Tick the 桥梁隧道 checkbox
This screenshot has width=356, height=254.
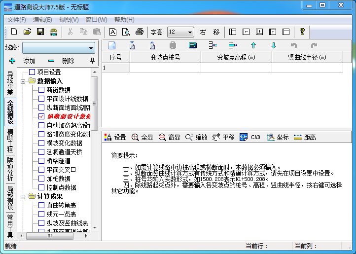(x=41, y=161)
